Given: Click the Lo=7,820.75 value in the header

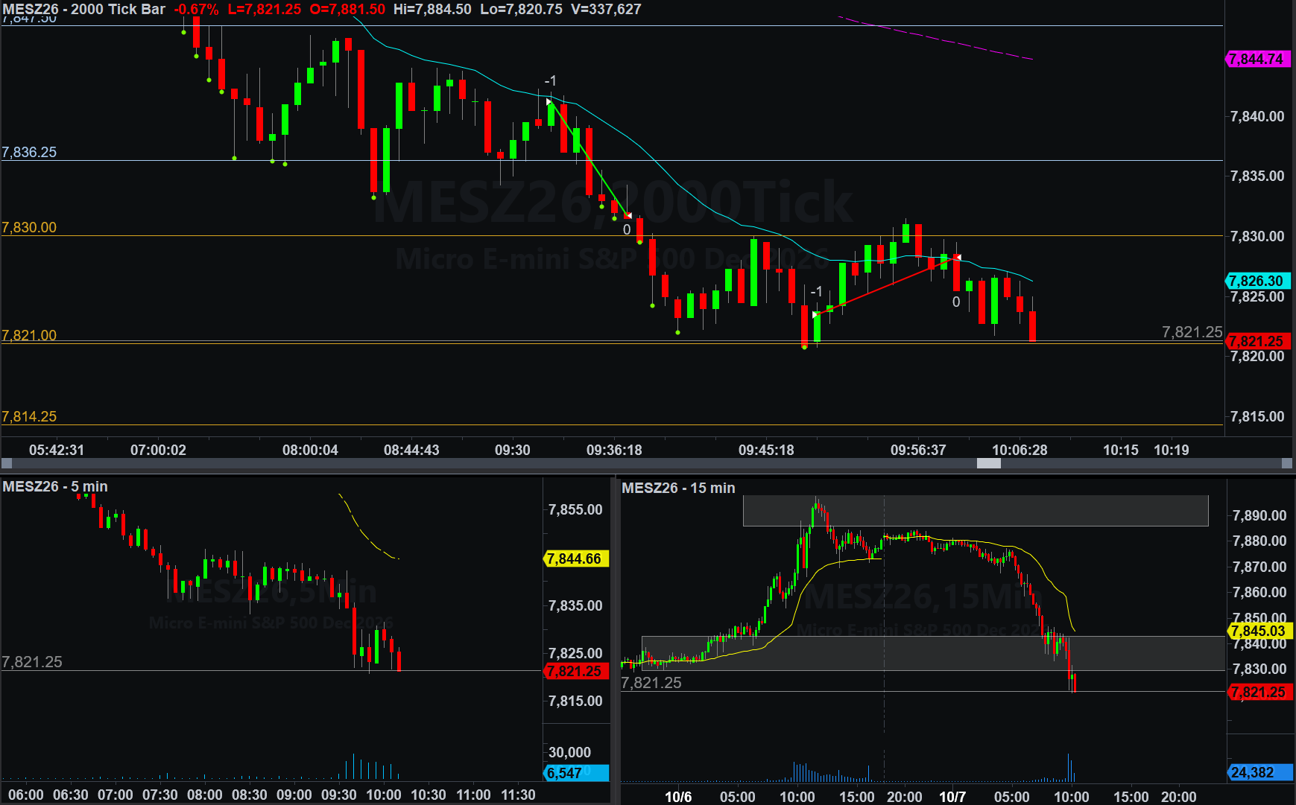Looking at the screenshot, I should pyautogui.click(x=521, y=9).
